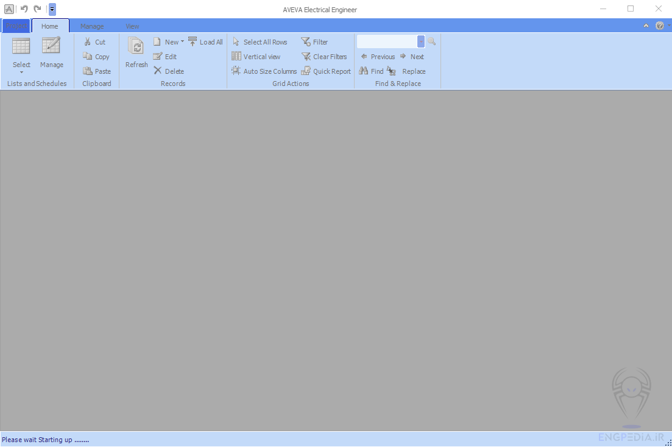The image size is (672, 447).
Task: Open the Project tab
Action: coord(16,26)
